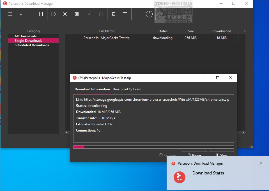Show the progress window icon in toolbar
The image size is (269, 191).
point(125,14)
